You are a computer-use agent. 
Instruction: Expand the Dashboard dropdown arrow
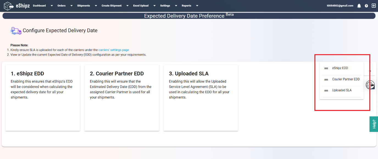pyautogui.click(x=52, y=6)
